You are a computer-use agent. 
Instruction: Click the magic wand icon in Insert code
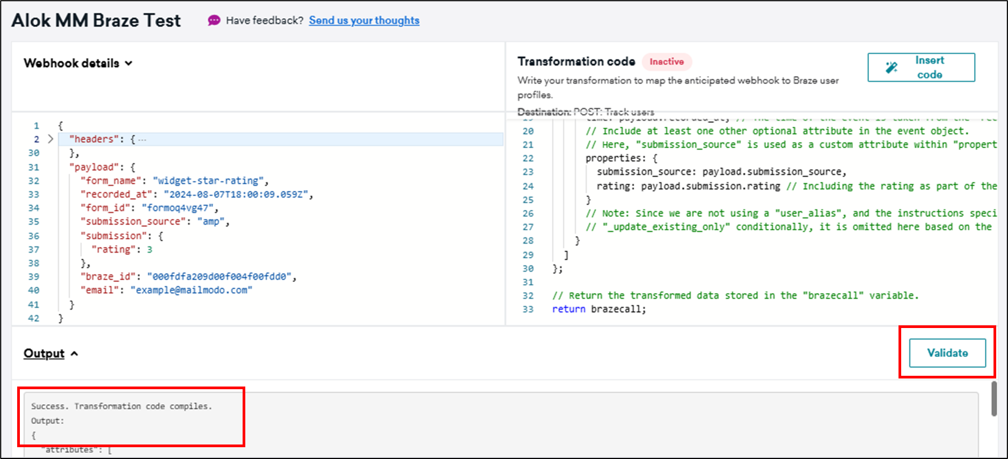(892, 67)
